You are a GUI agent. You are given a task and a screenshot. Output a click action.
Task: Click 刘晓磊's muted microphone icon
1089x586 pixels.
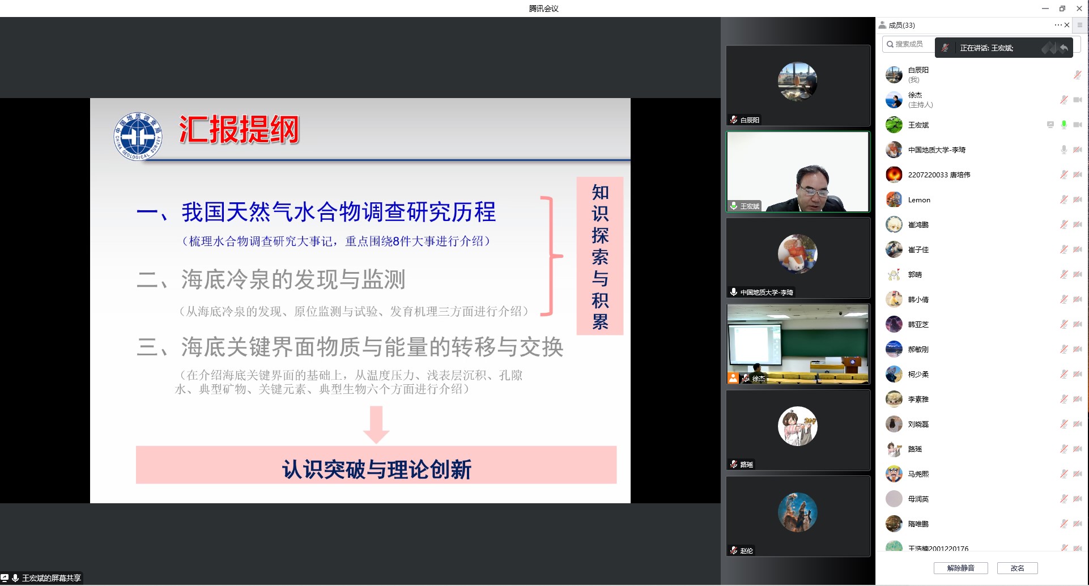(x=1064, y=424)
